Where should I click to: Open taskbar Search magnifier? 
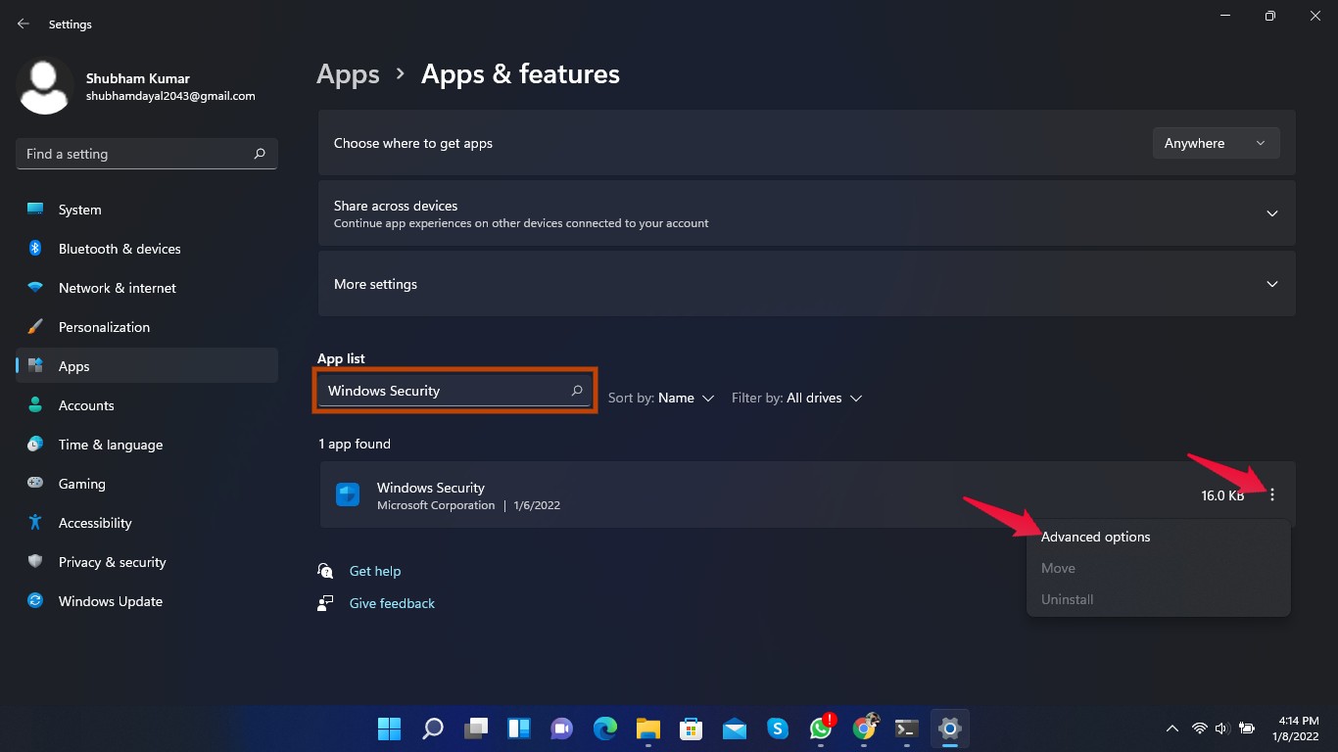point(432,728)
